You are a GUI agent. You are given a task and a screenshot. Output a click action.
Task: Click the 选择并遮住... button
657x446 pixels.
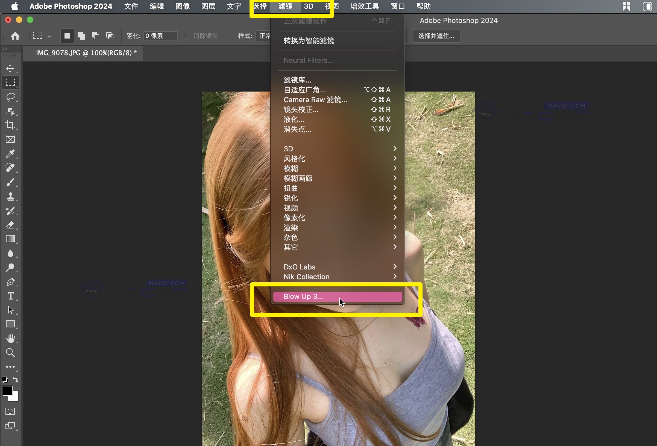tap(436, 36)
